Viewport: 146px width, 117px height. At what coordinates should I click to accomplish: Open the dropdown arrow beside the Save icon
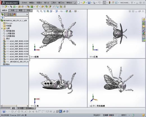(x=92, y=3)
